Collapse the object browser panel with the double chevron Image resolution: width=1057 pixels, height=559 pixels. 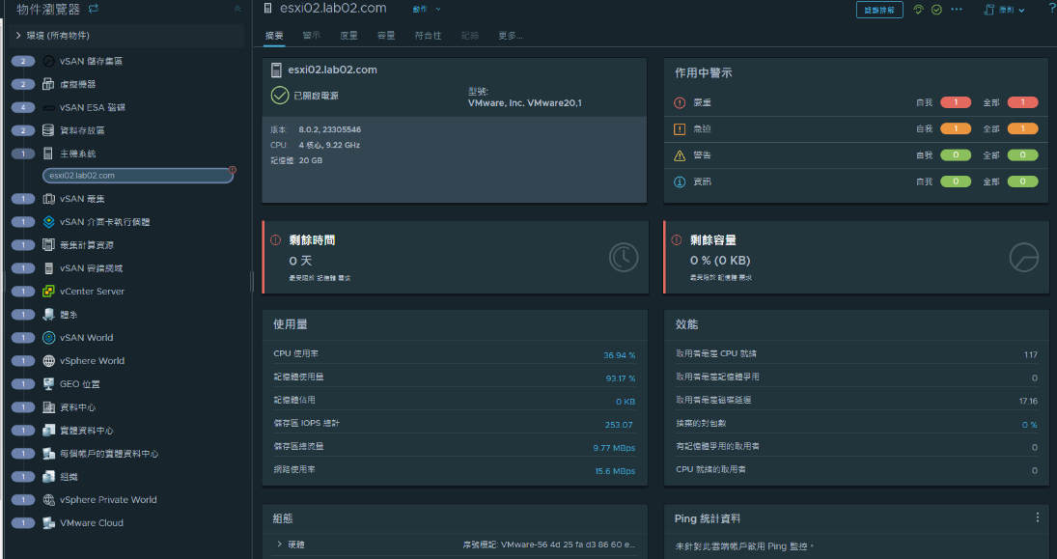(237, 9)
